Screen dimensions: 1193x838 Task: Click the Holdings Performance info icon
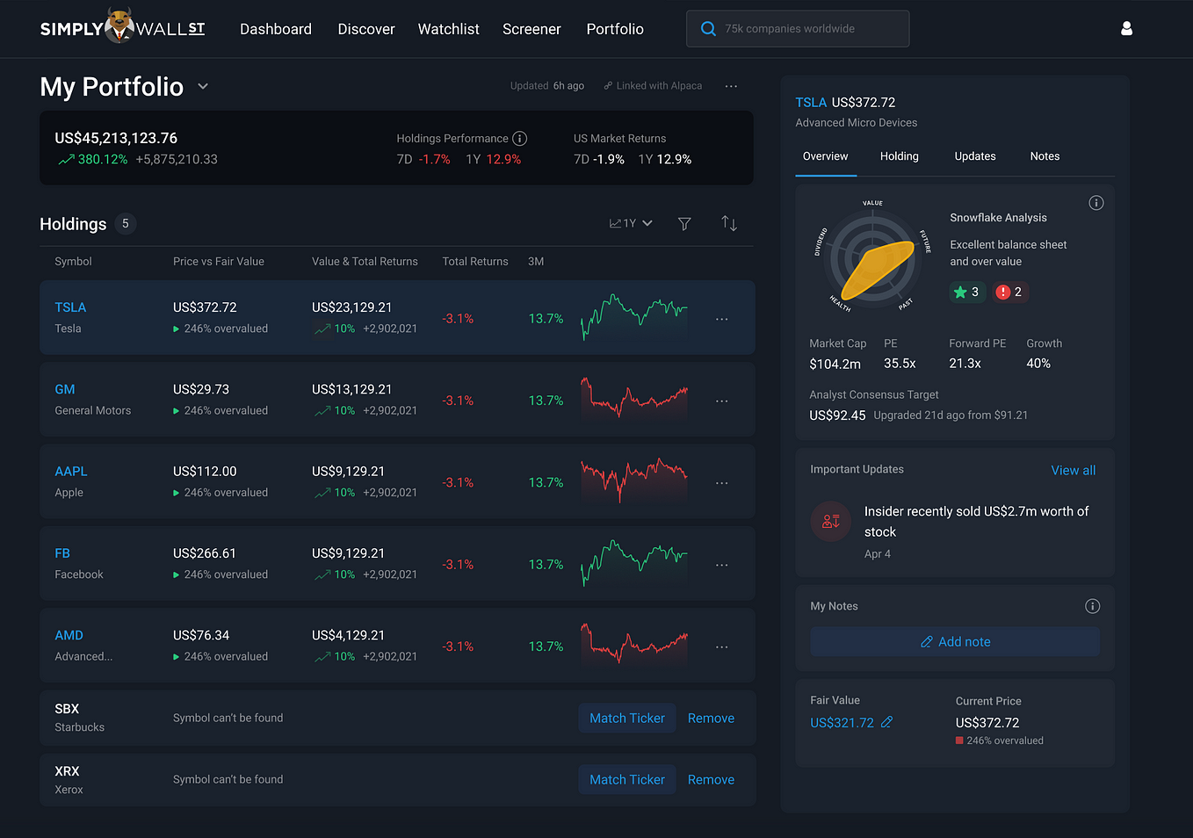coord(519,139)
